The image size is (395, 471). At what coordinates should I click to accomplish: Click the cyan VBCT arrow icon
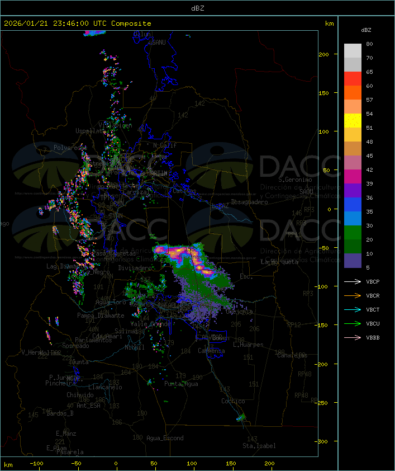[x=353, y=310]
